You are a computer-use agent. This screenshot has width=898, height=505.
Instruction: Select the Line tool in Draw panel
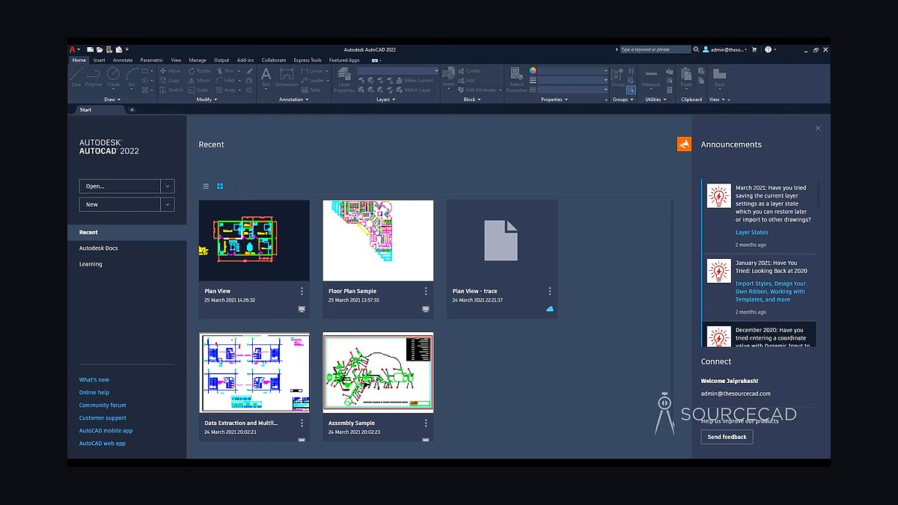coord(76,77)
